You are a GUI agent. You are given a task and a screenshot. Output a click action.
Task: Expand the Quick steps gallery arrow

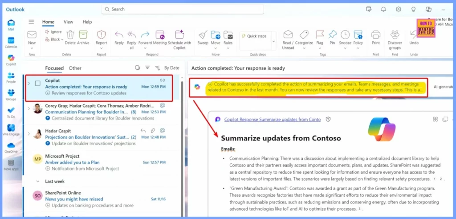[x=273, y=41]
